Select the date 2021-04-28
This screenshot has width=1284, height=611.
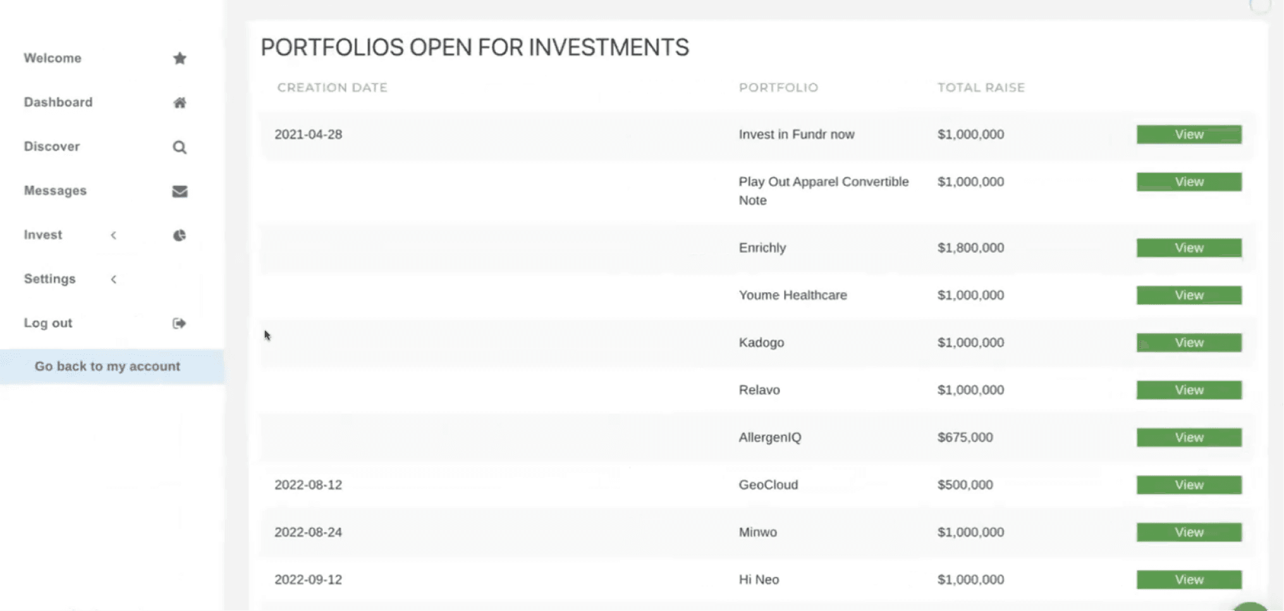308,134
